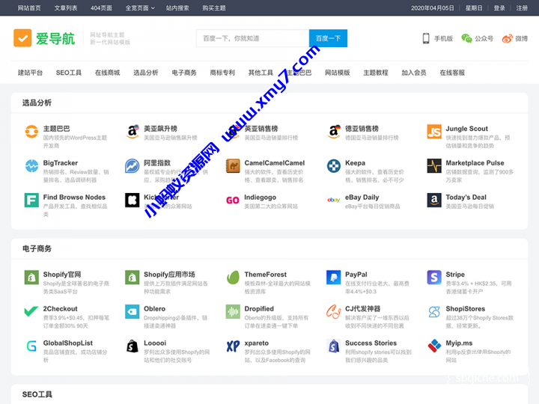Click the 百度一下 search button
The image size is (539, 404).
[329, 38]
